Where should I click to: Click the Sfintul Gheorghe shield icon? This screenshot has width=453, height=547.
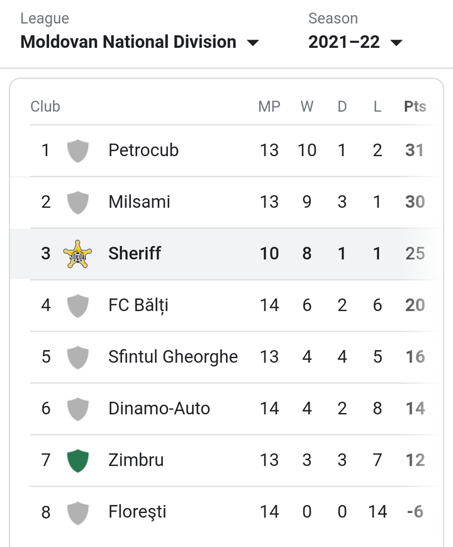click(x=77, y=358)
